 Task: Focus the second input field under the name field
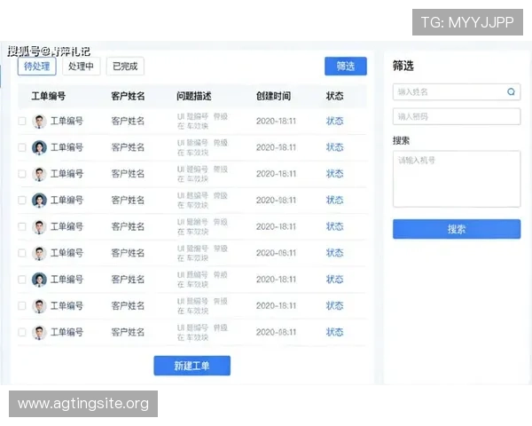pyautogui.click(x=457, y=116)
